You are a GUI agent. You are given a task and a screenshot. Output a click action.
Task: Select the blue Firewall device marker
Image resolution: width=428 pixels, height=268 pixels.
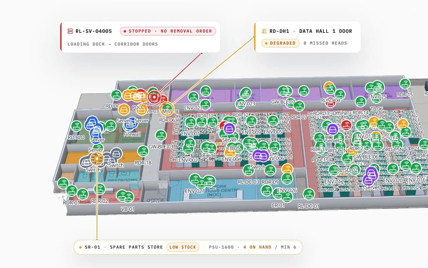[x=131, y=124]
